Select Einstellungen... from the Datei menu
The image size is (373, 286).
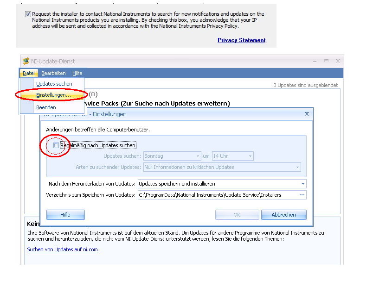pos(53,95)
